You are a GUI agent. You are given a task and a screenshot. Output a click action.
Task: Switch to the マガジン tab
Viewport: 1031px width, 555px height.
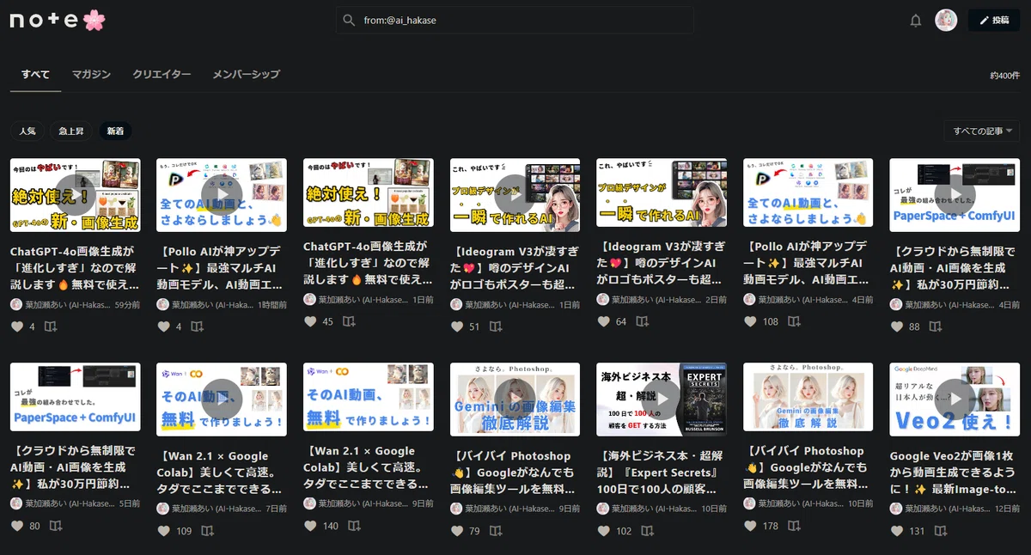91,75
